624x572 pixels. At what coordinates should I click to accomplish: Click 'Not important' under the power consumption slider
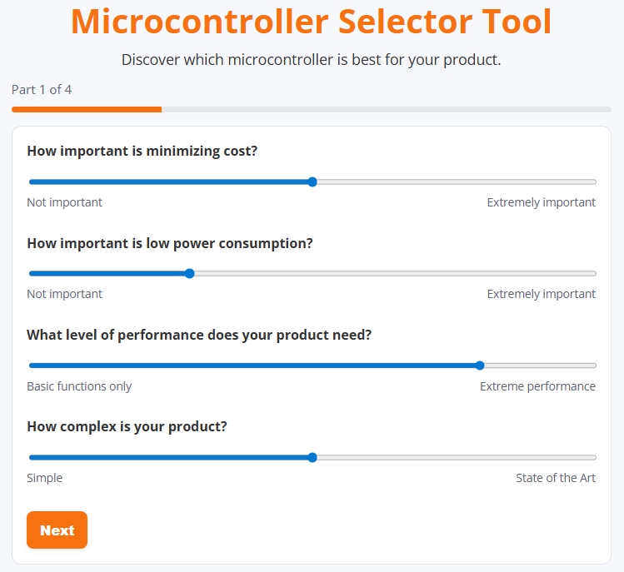click(x=65, y=294)
